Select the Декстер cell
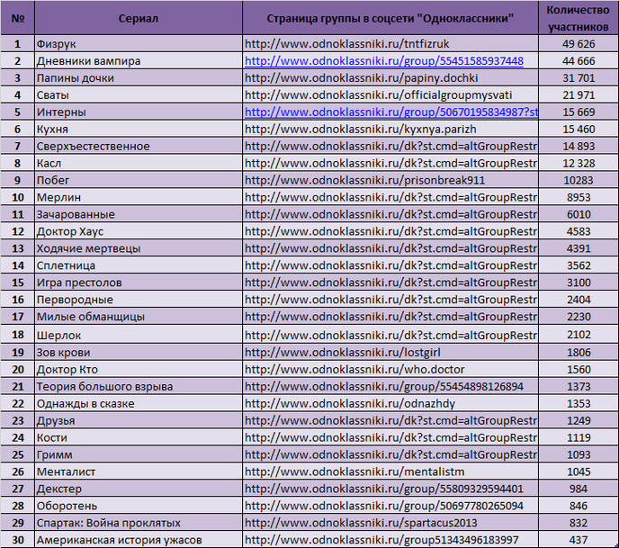619x548 pixels. coord(139,489)
